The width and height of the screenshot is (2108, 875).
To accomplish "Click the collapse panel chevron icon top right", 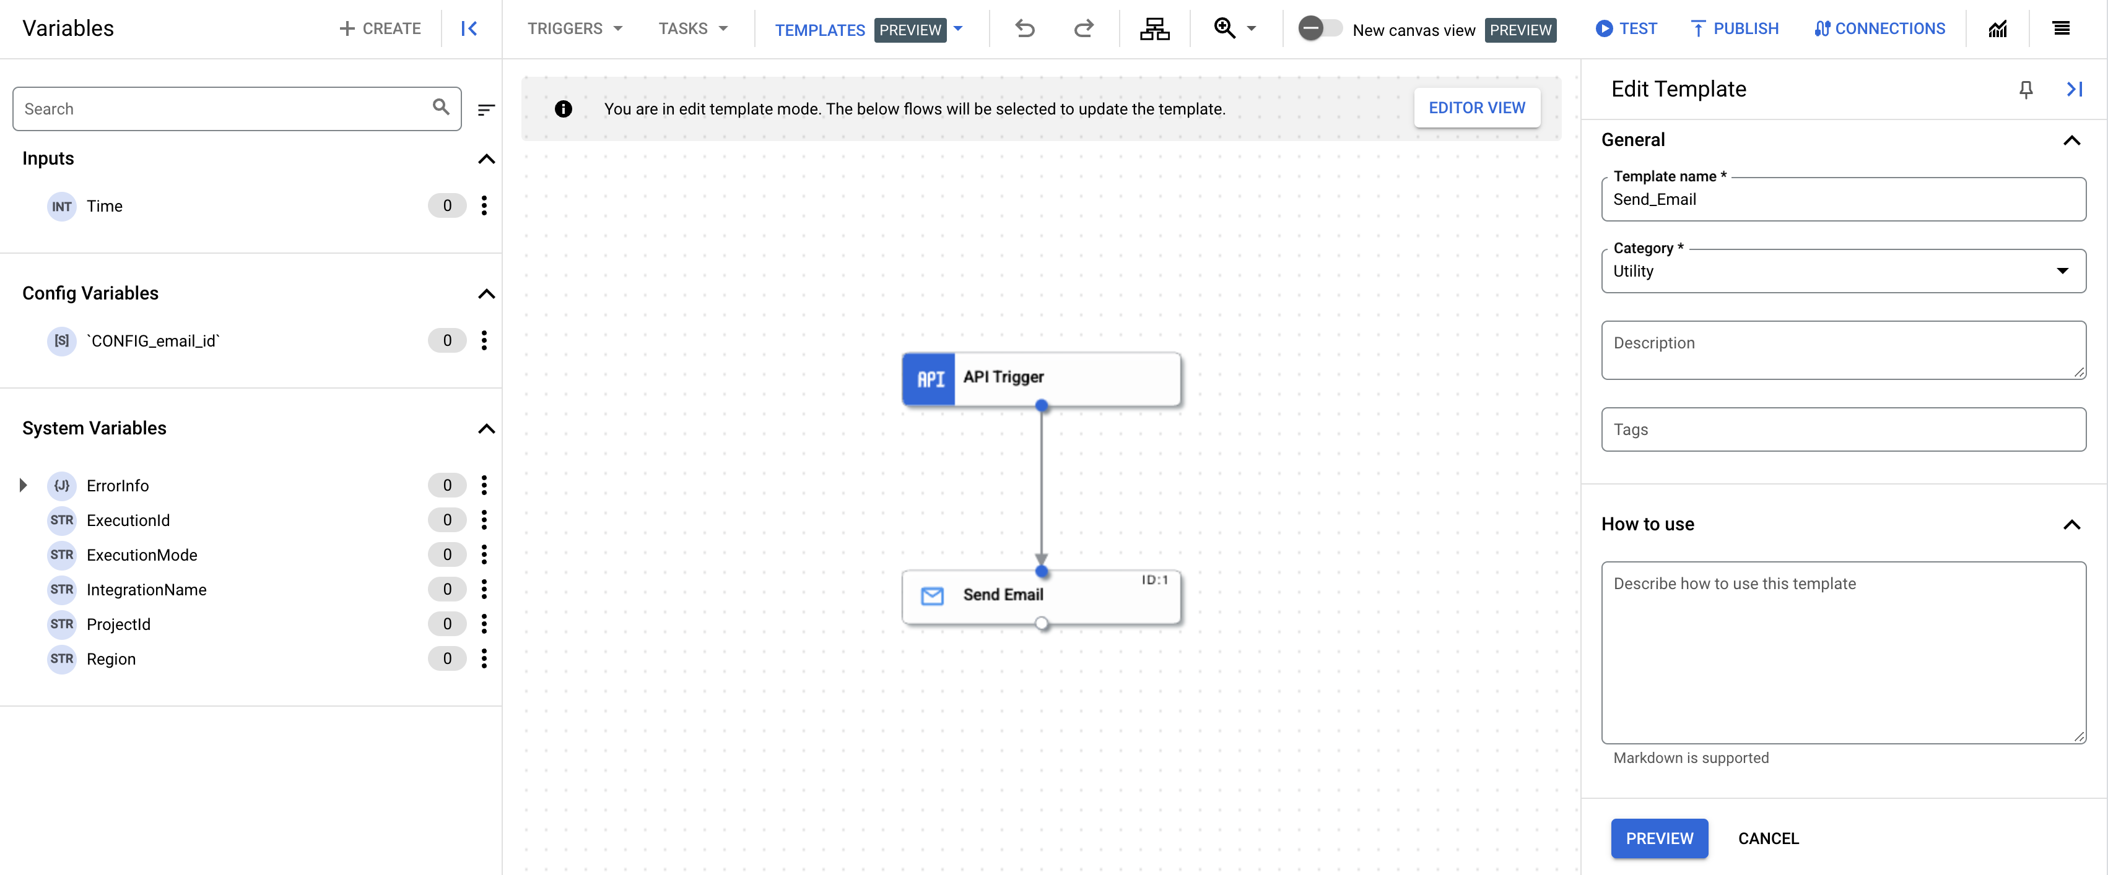I will [2075, 88].
